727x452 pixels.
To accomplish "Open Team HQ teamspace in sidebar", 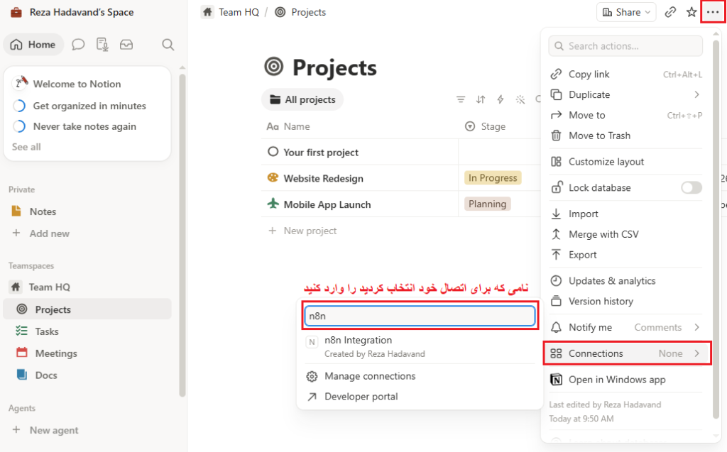I will click(87, 287).
